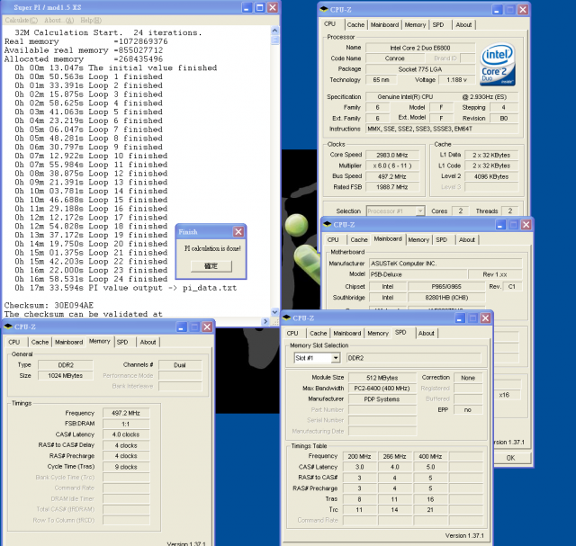Minimize the Super PI window
Viewport: 576px width, 546px height.
pyautogui.click(x=247, y=8)
